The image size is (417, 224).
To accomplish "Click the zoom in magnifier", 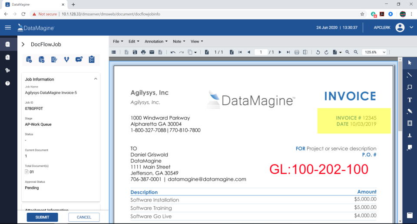I will pyautogui.click(x=347, y=52).
